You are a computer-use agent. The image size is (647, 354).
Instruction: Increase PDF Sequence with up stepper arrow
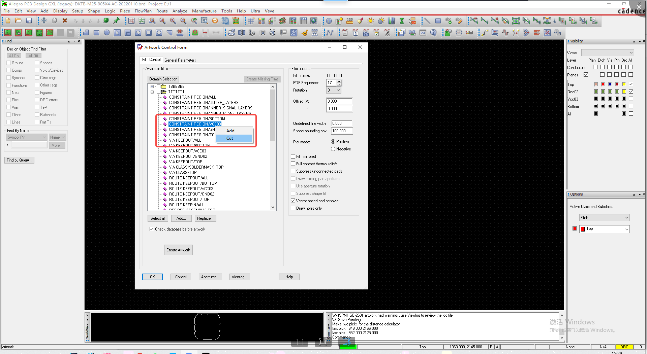click(x=339, y=81)
